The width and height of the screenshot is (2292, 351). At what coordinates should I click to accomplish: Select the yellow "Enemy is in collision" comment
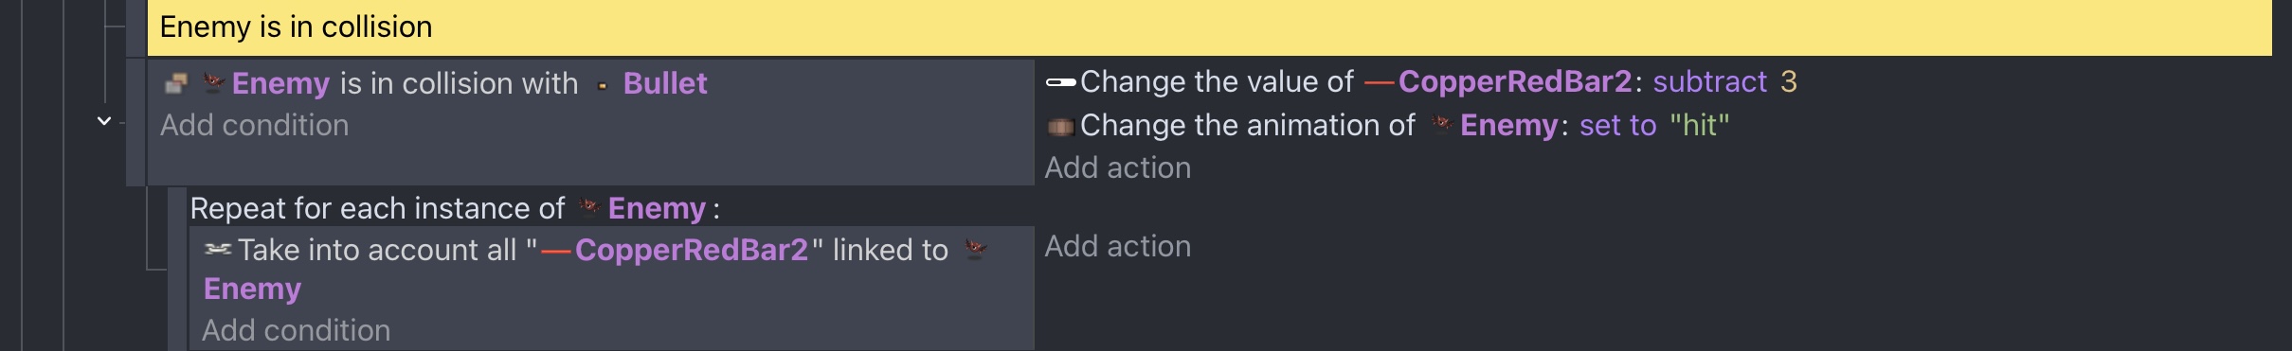1209,27
